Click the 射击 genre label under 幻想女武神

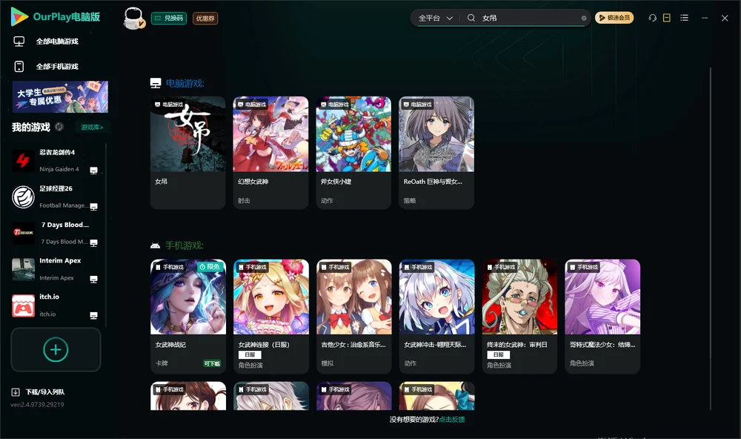(244, 200)
